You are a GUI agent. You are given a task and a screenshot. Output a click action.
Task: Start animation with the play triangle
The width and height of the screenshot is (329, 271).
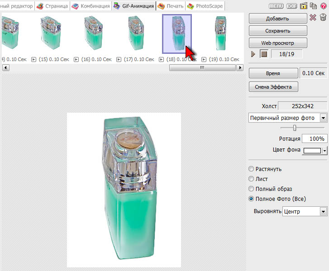point(253,54)
